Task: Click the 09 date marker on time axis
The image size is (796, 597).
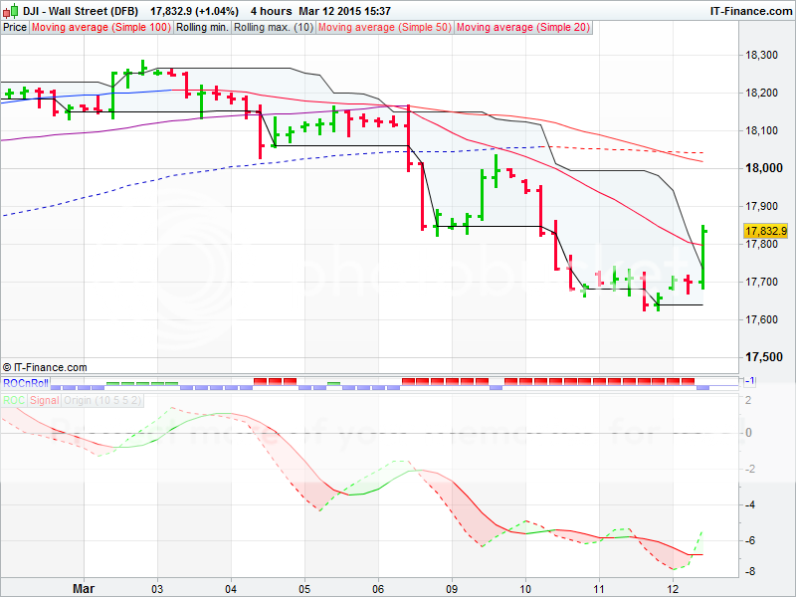Action: [x=452, y=588]
